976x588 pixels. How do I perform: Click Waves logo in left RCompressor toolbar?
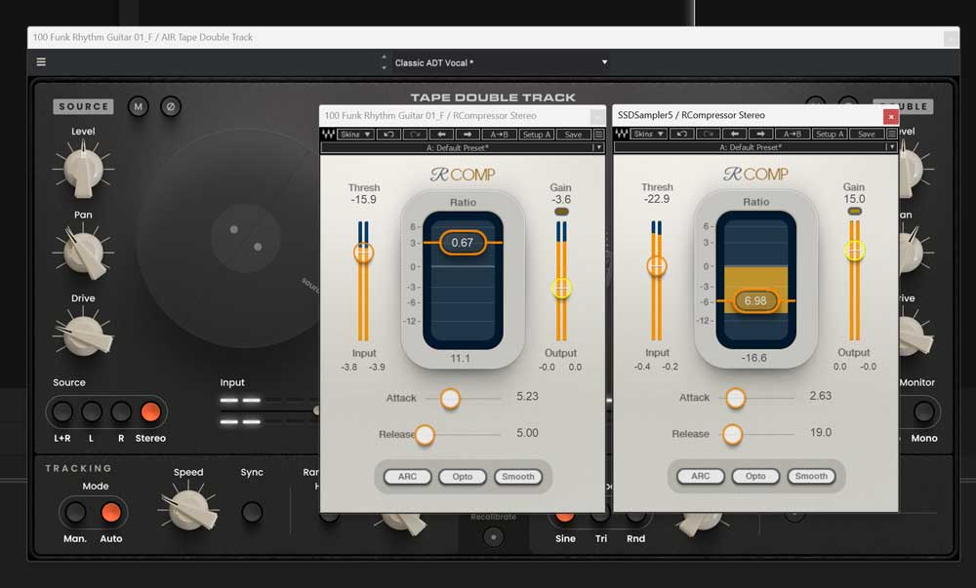(x=327, y=135)
